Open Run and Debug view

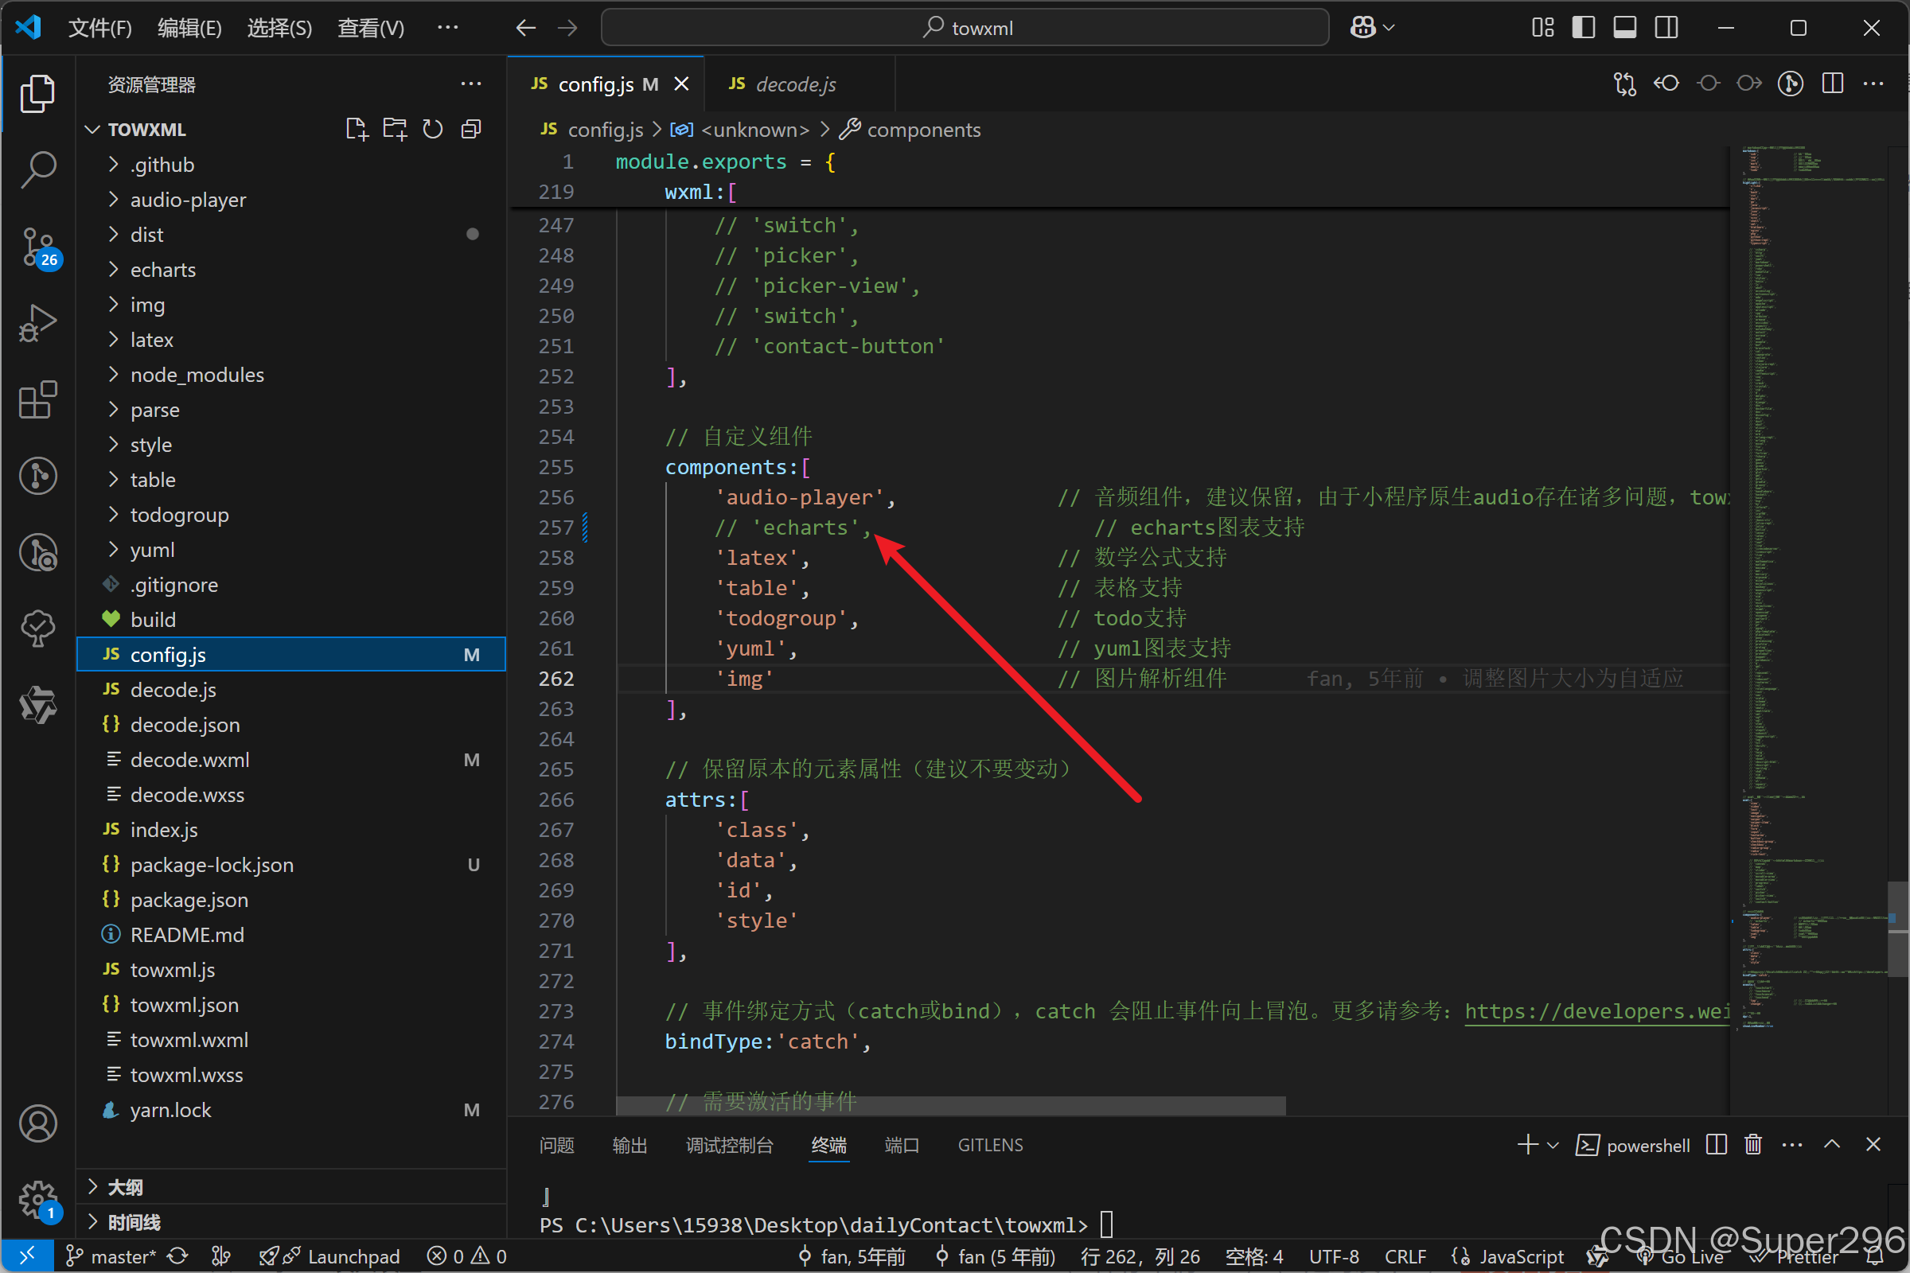[x=37, y=322]
